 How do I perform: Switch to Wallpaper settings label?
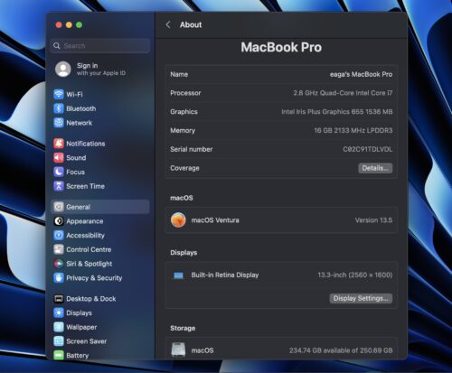coord(81,327)
